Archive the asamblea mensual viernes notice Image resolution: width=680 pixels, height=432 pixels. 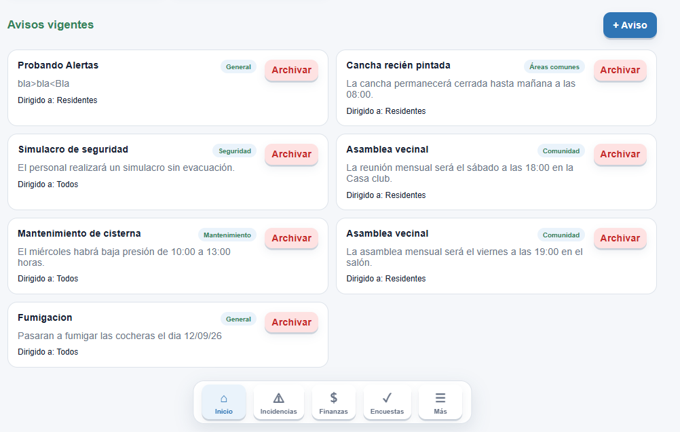(620, 238)
